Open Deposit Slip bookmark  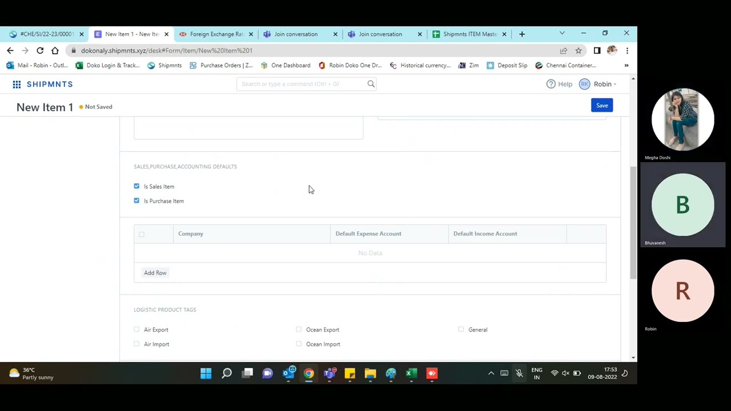pos(507,66)
